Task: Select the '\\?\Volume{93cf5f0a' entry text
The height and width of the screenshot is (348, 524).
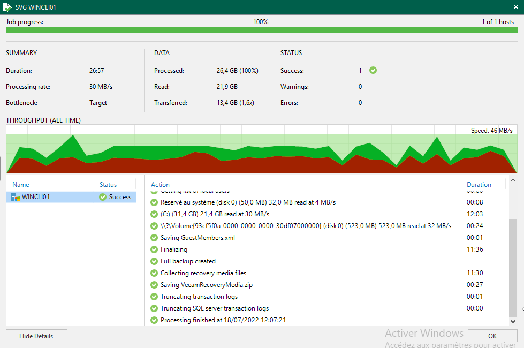Action: tap(306, 226)
